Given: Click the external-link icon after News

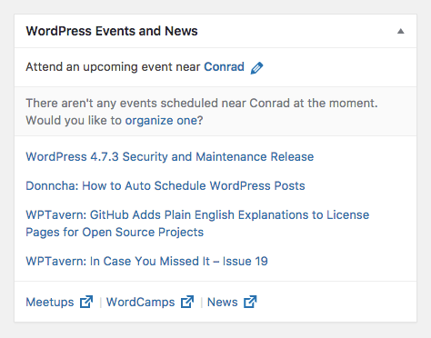Looking at the screenshot, I should click(x=250, y=302).
